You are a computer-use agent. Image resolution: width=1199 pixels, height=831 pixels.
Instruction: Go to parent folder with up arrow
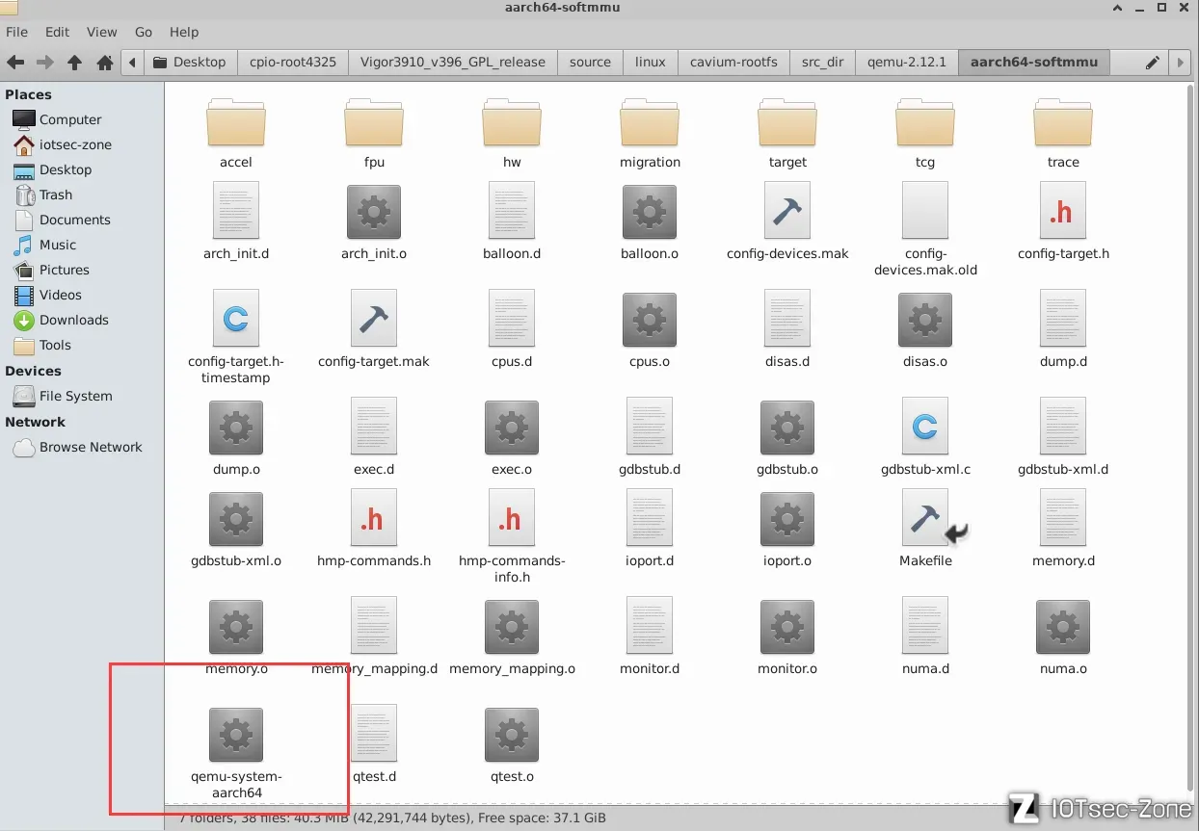(74, 63)
